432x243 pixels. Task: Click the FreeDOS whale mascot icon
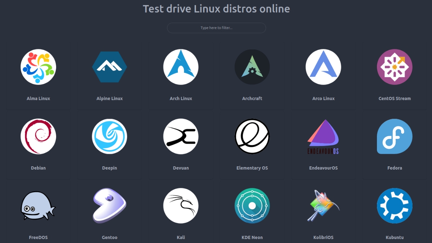click(x=38, y=206)
